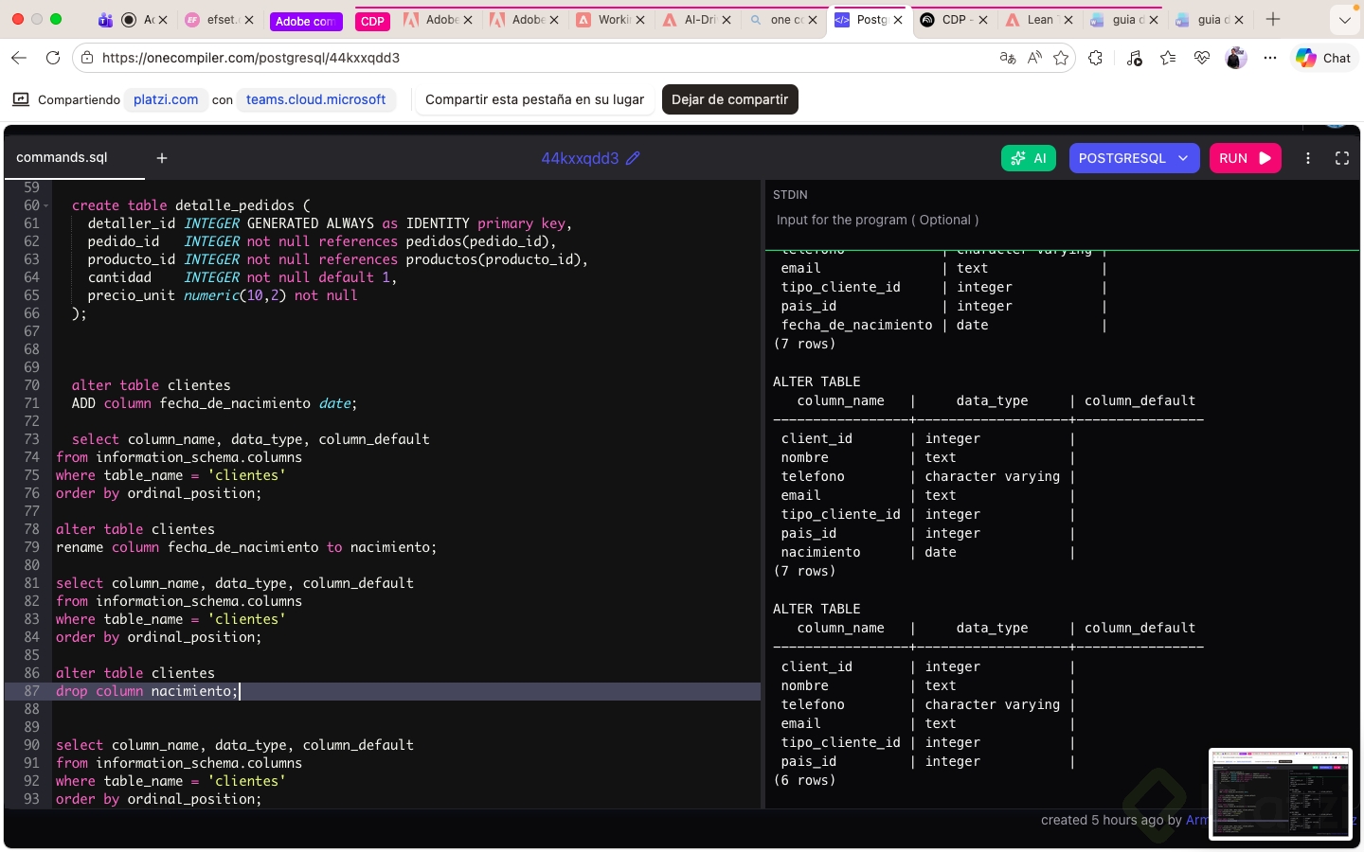Click the Dejar de compartir button
1364x852 pixels.
point(729,99)
